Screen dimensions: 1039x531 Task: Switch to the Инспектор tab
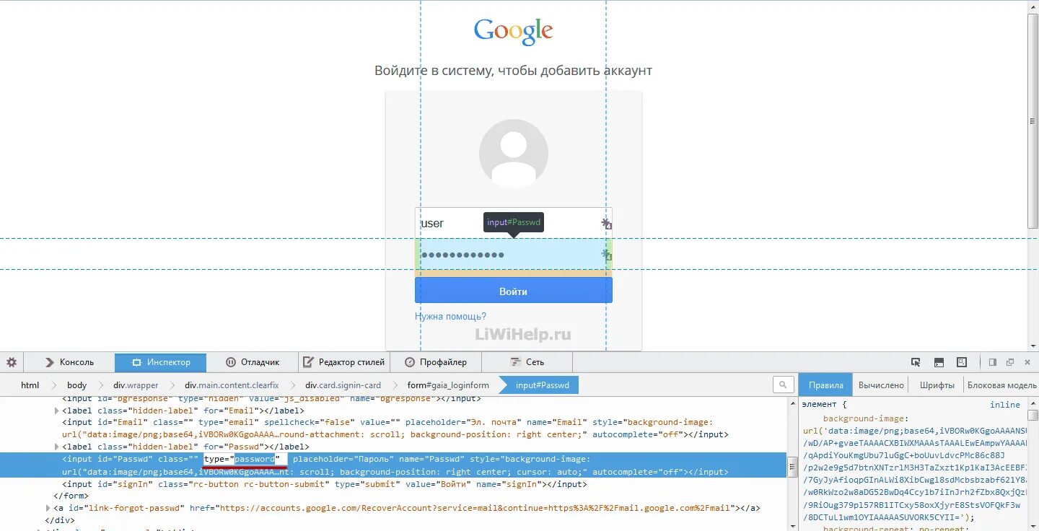pos(160,362)
